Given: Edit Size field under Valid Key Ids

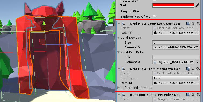Looking at the screenshot, I should (176, 43).
